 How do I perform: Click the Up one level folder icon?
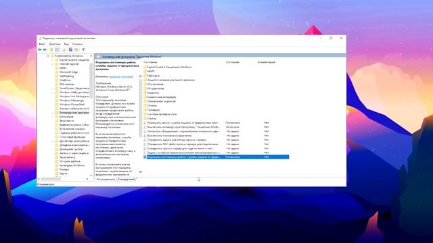(x=51, y=49)
